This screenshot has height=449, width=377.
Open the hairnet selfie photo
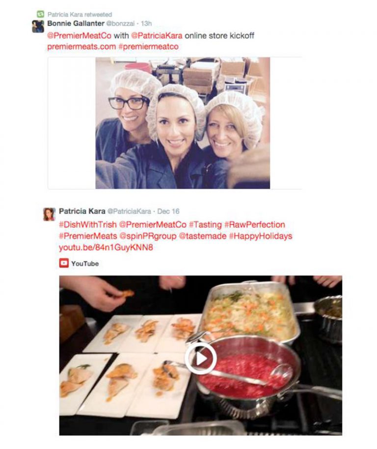[183, 123]
